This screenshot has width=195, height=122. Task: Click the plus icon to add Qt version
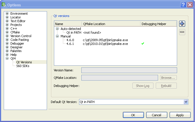[x=182, y=24]
